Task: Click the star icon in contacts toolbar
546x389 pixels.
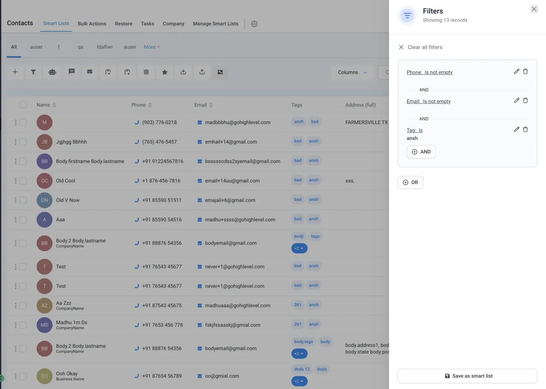Action: pyautogui.click(x=165, y=72)
